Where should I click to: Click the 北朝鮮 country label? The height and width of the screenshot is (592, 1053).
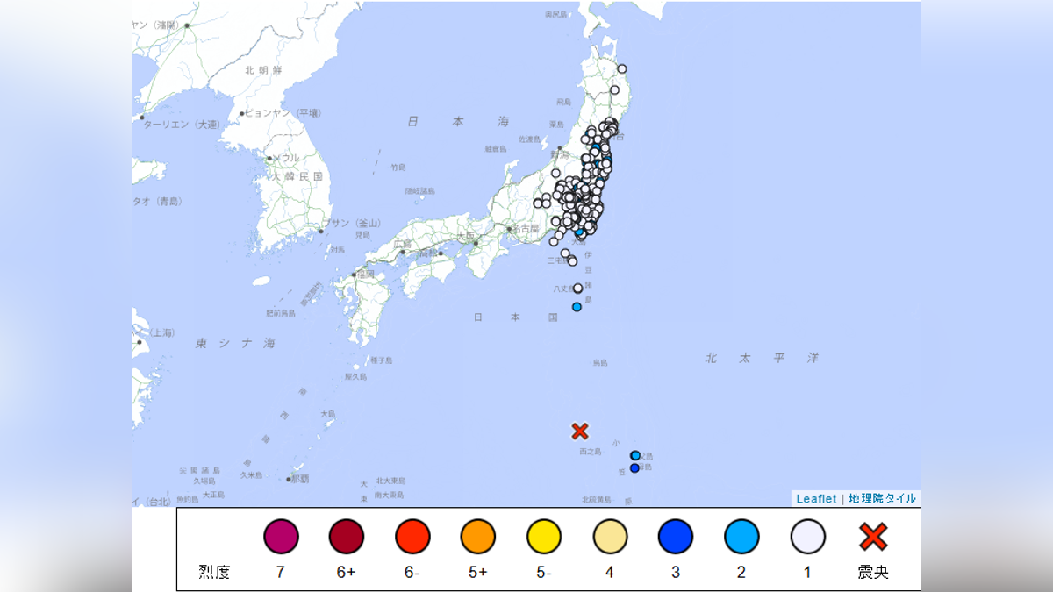pos(261,69)
